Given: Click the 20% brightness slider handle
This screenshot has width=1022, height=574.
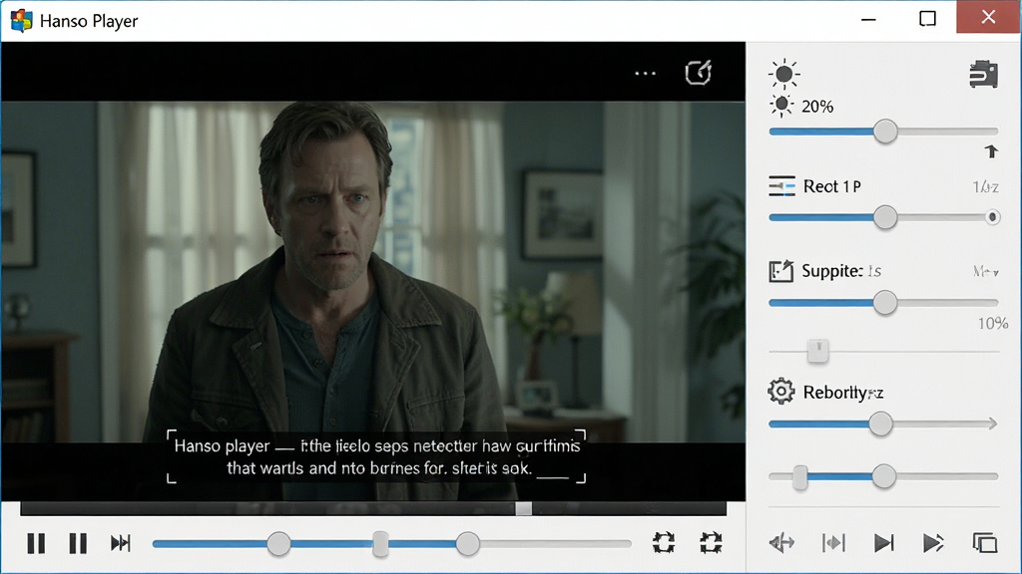Looking at the screenshot, I should pyautogui.click(x=885, y=132).
